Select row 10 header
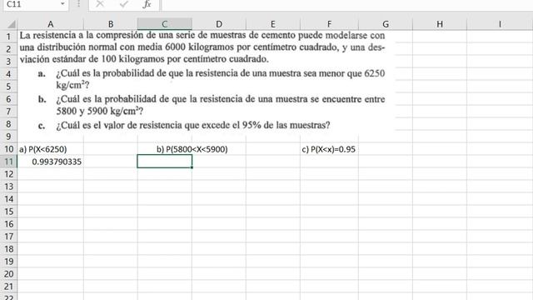Image resolution: width=533 pixels, height=300 pixels. point(8,149)
